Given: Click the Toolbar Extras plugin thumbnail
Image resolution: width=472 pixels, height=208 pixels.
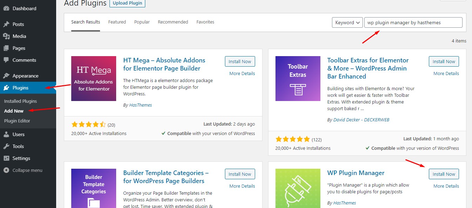Looking at the screenshot, I should coord(298,78).
